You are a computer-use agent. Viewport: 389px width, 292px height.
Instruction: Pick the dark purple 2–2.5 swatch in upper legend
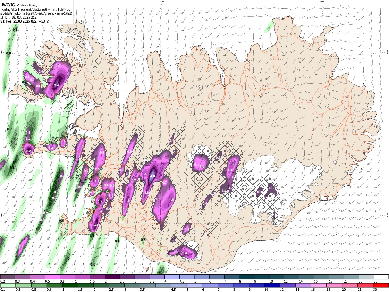[112, 277]
